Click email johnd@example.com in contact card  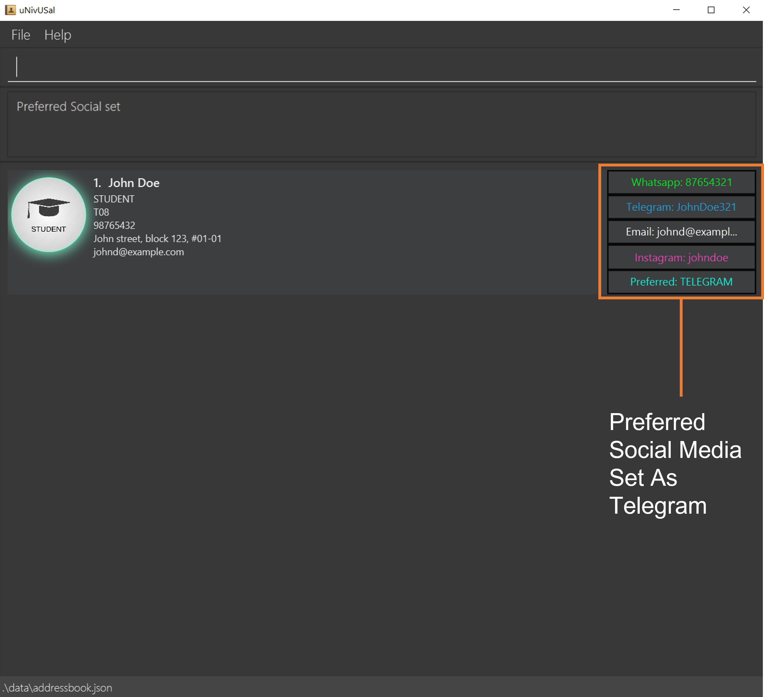tap(139, 252)
